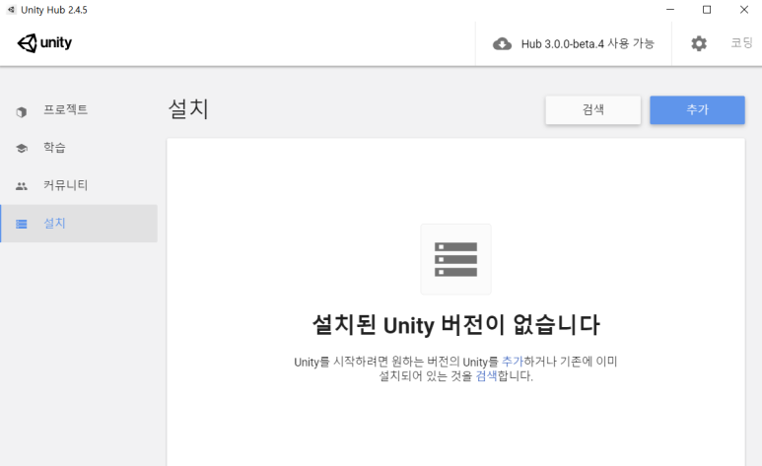Screen dimensions: 762x466
Task: Click the '설치된 Unity 버전이 없습니다' message
Action: click(x=455, y=325)
